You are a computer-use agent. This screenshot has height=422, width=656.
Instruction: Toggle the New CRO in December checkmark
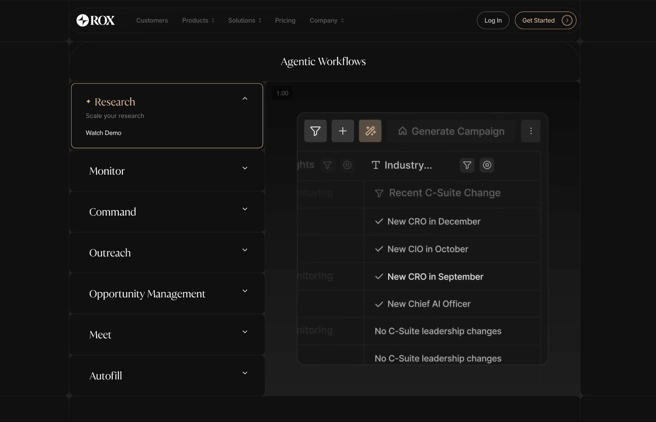(x=379, y=221)
